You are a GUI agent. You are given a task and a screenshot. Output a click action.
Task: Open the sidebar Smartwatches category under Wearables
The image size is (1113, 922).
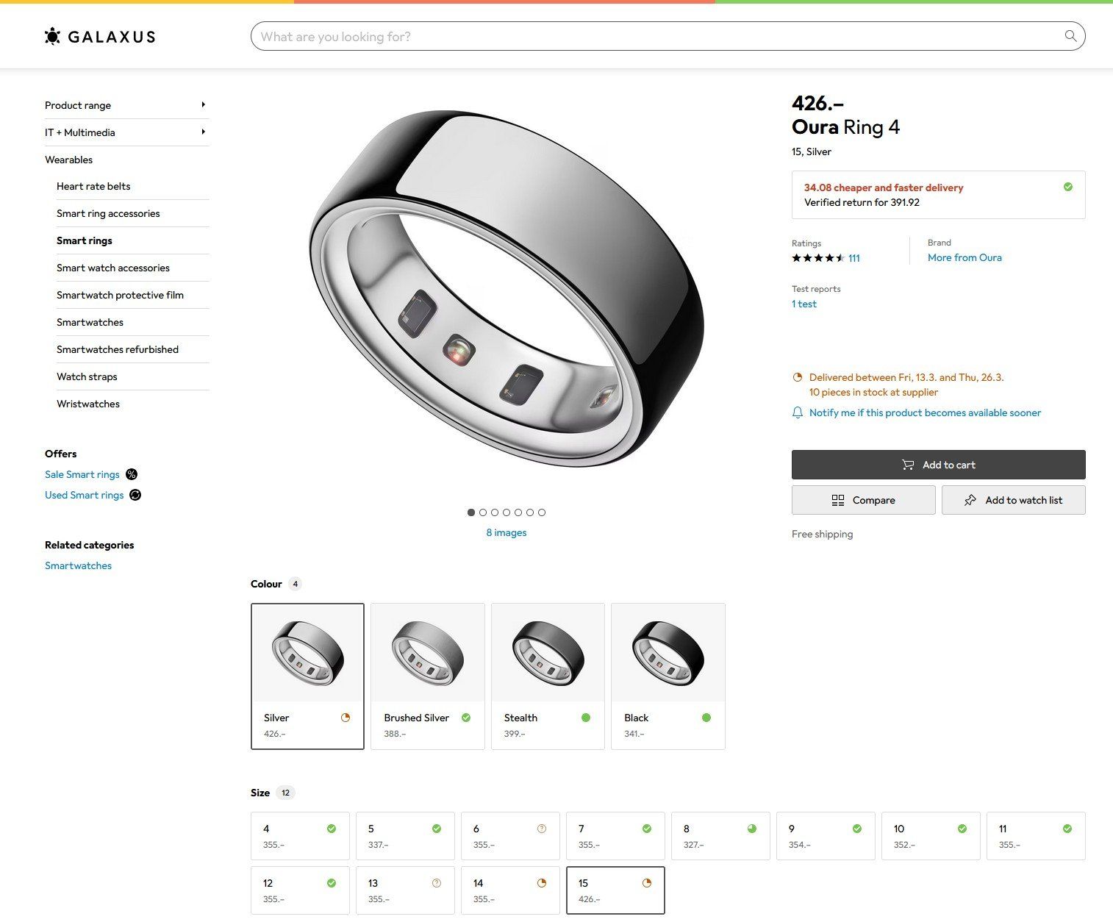(90, 322)
